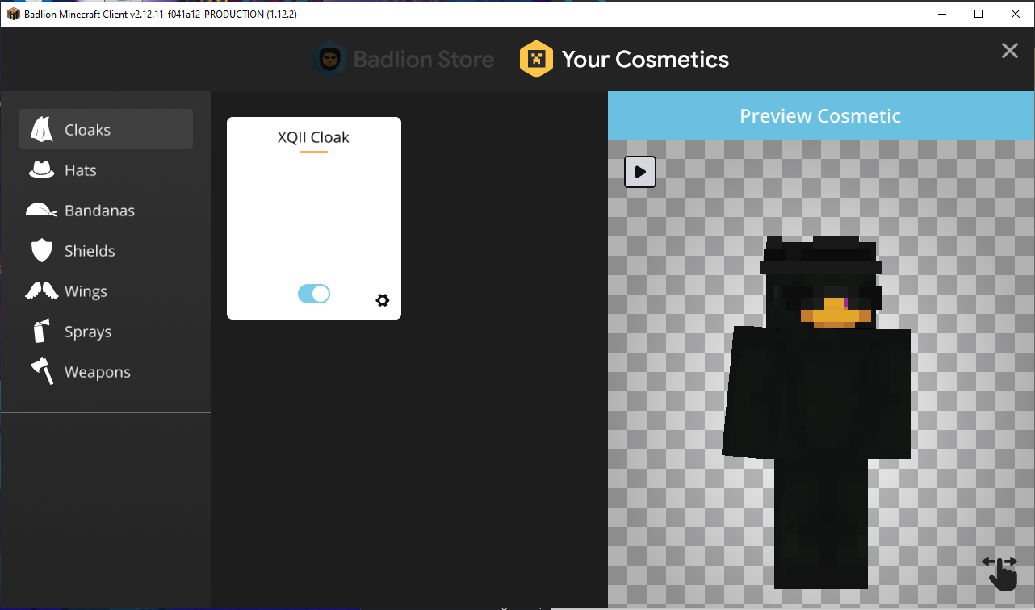Click the Shields shield icon

(x=42, y=251)
